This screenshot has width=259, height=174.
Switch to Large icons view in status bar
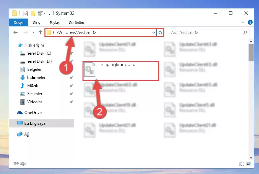tap(249, 164)
